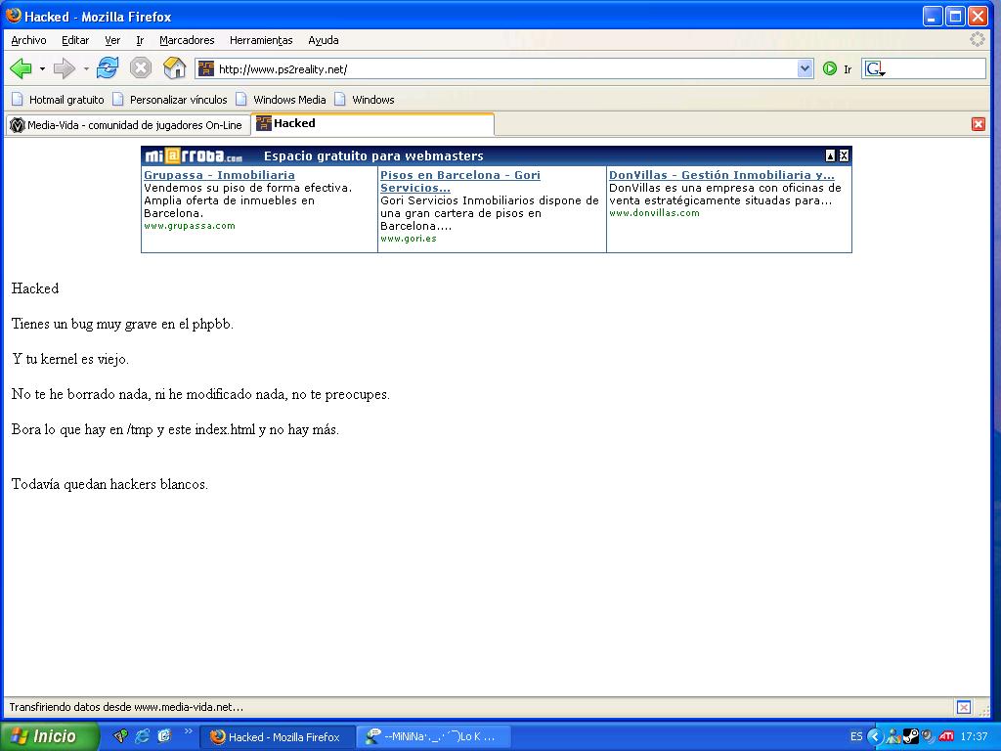Open the Herramientas menu
Viewport: 1001px width, 751px height.
[x=261, y=40]
